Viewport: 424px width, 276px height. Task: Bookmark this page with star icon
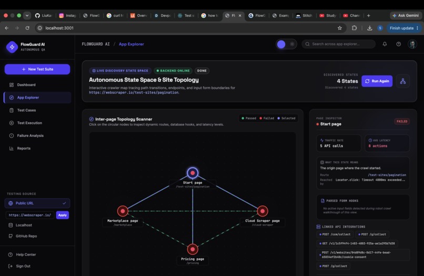(340, 28)
